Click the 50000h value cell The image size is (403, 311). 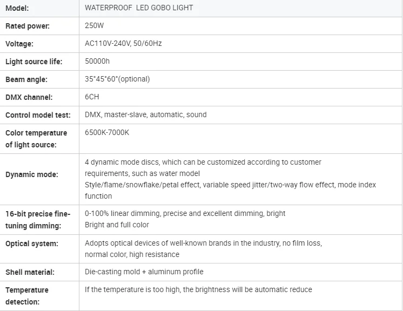coord(98,61)
